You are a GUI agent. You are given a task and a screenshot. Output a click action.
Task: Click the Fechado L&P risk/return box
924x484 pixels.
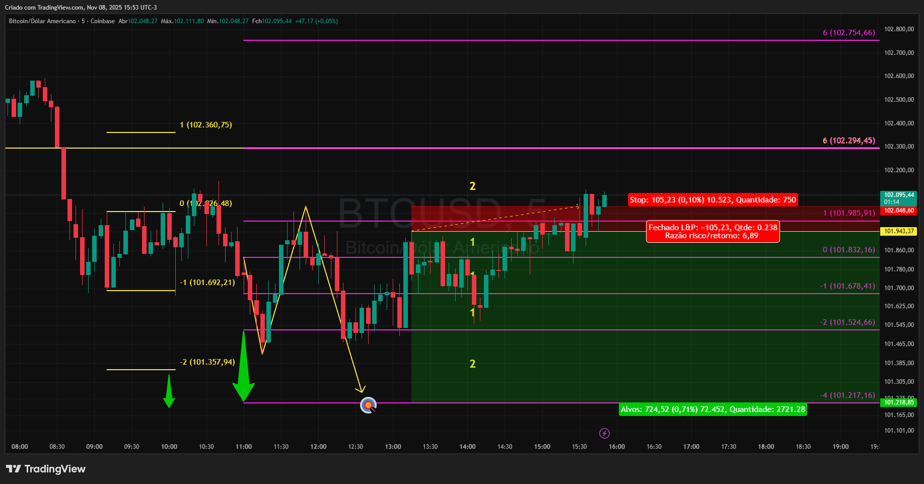(713, 231)
